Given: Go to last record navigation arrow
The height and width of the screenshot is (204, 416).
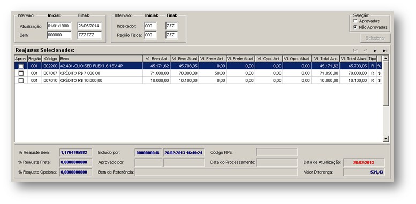Looking at the screenshot, I should (x=385, y=51).
